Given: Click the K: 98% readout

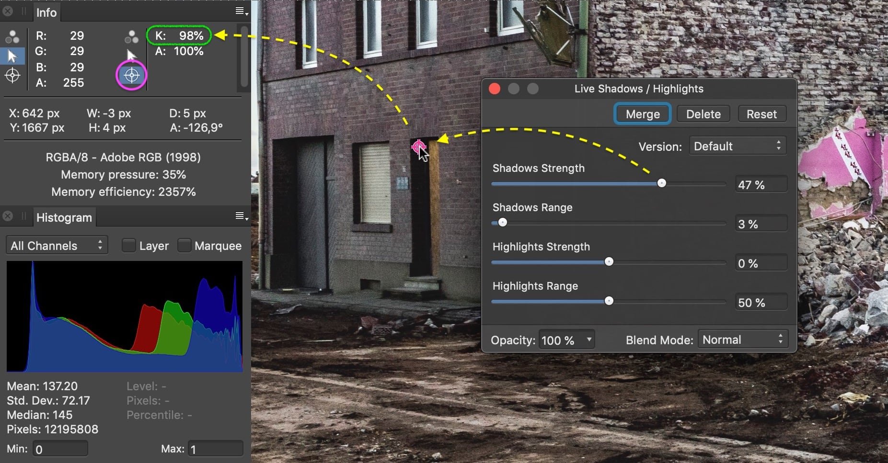Looking at the screenshot, I should coord(179,35).
